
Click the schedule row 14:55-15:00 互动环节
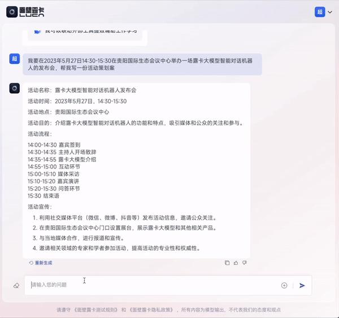pos(54,167)
